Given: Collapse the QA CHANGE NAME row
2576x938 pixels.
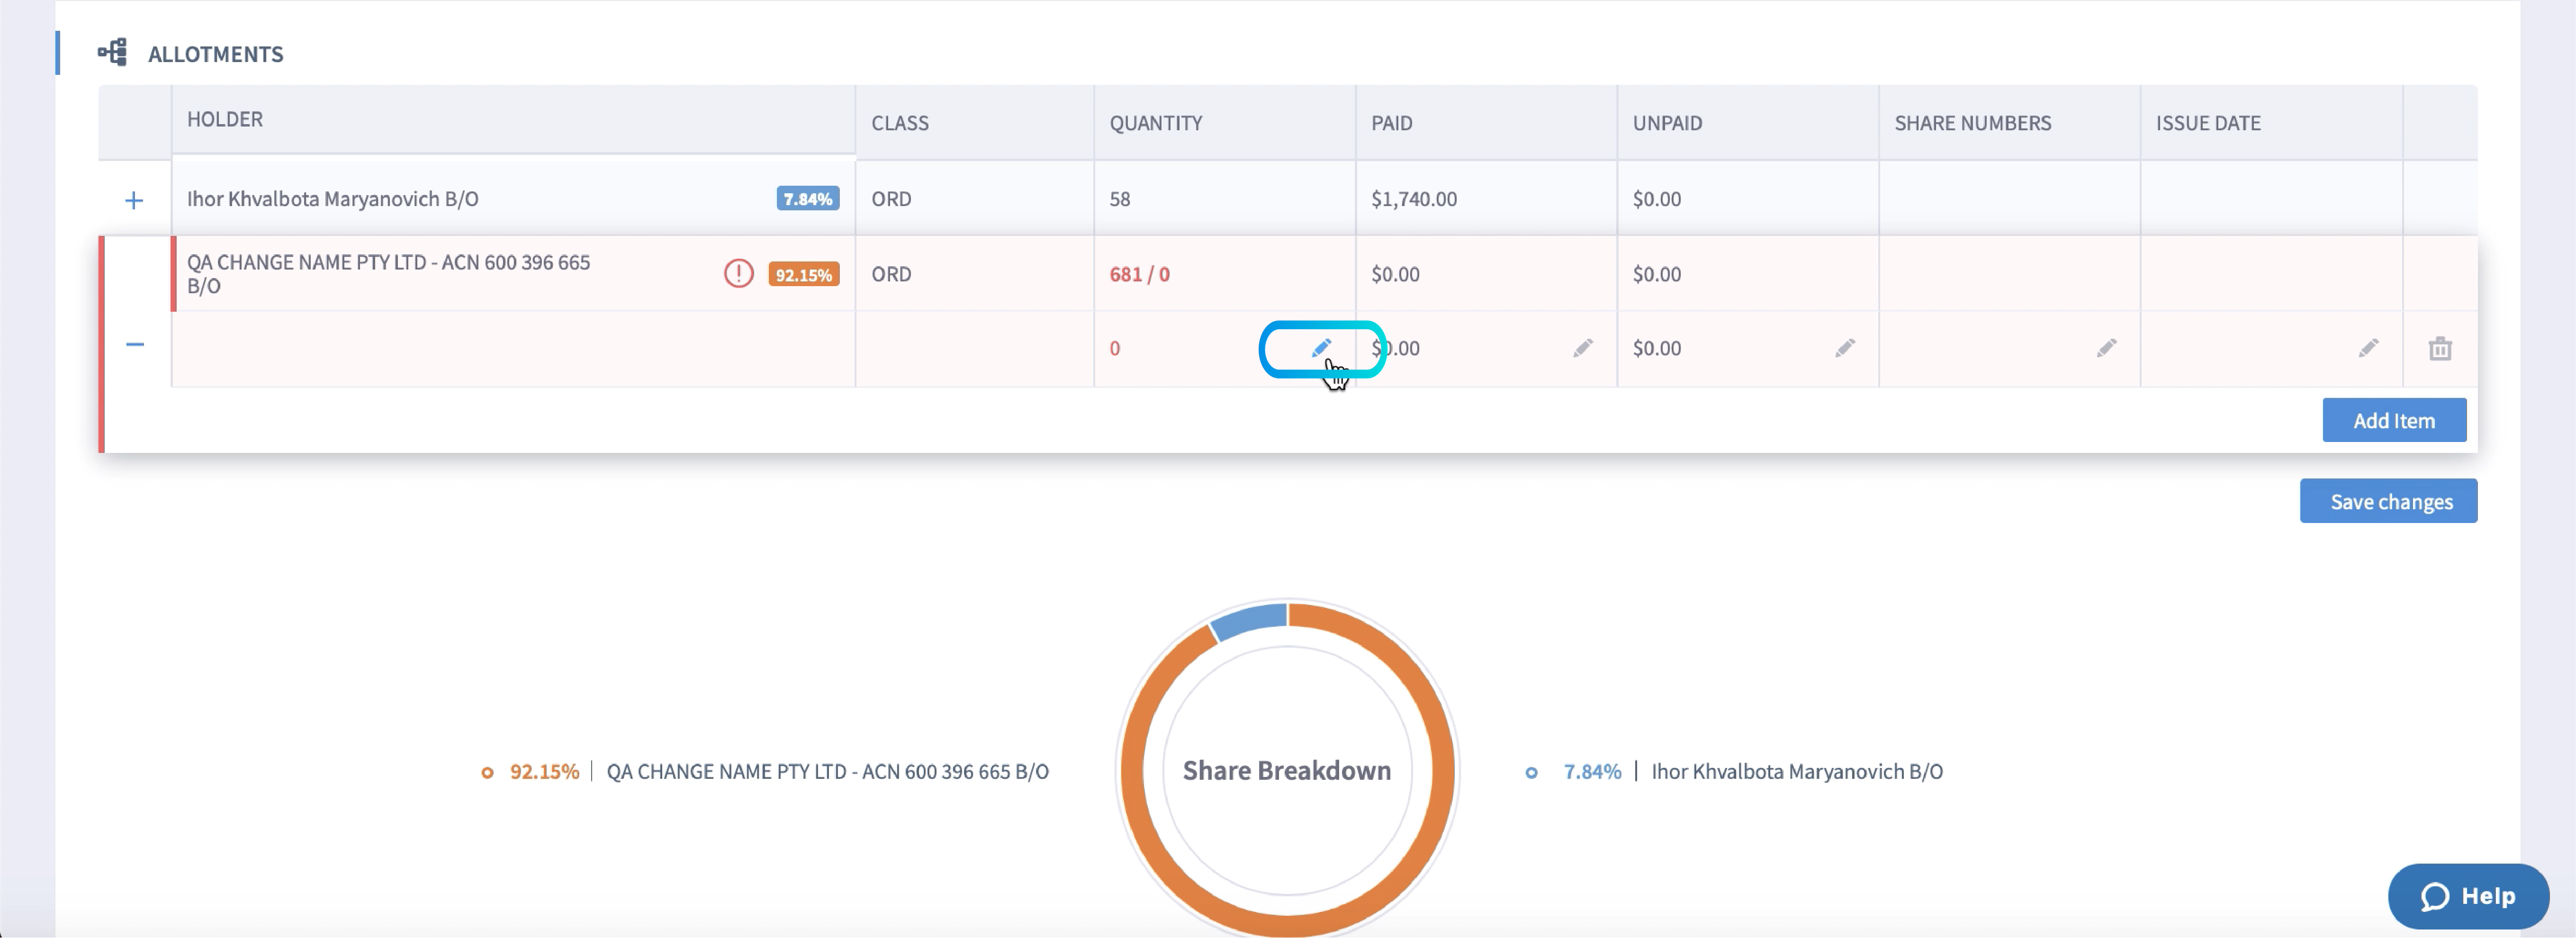Looking at the screenshot, I should (135, 344).
